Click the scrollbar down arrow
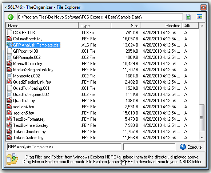Viewport: 211px width, 173px height. [x=202, y=137]
